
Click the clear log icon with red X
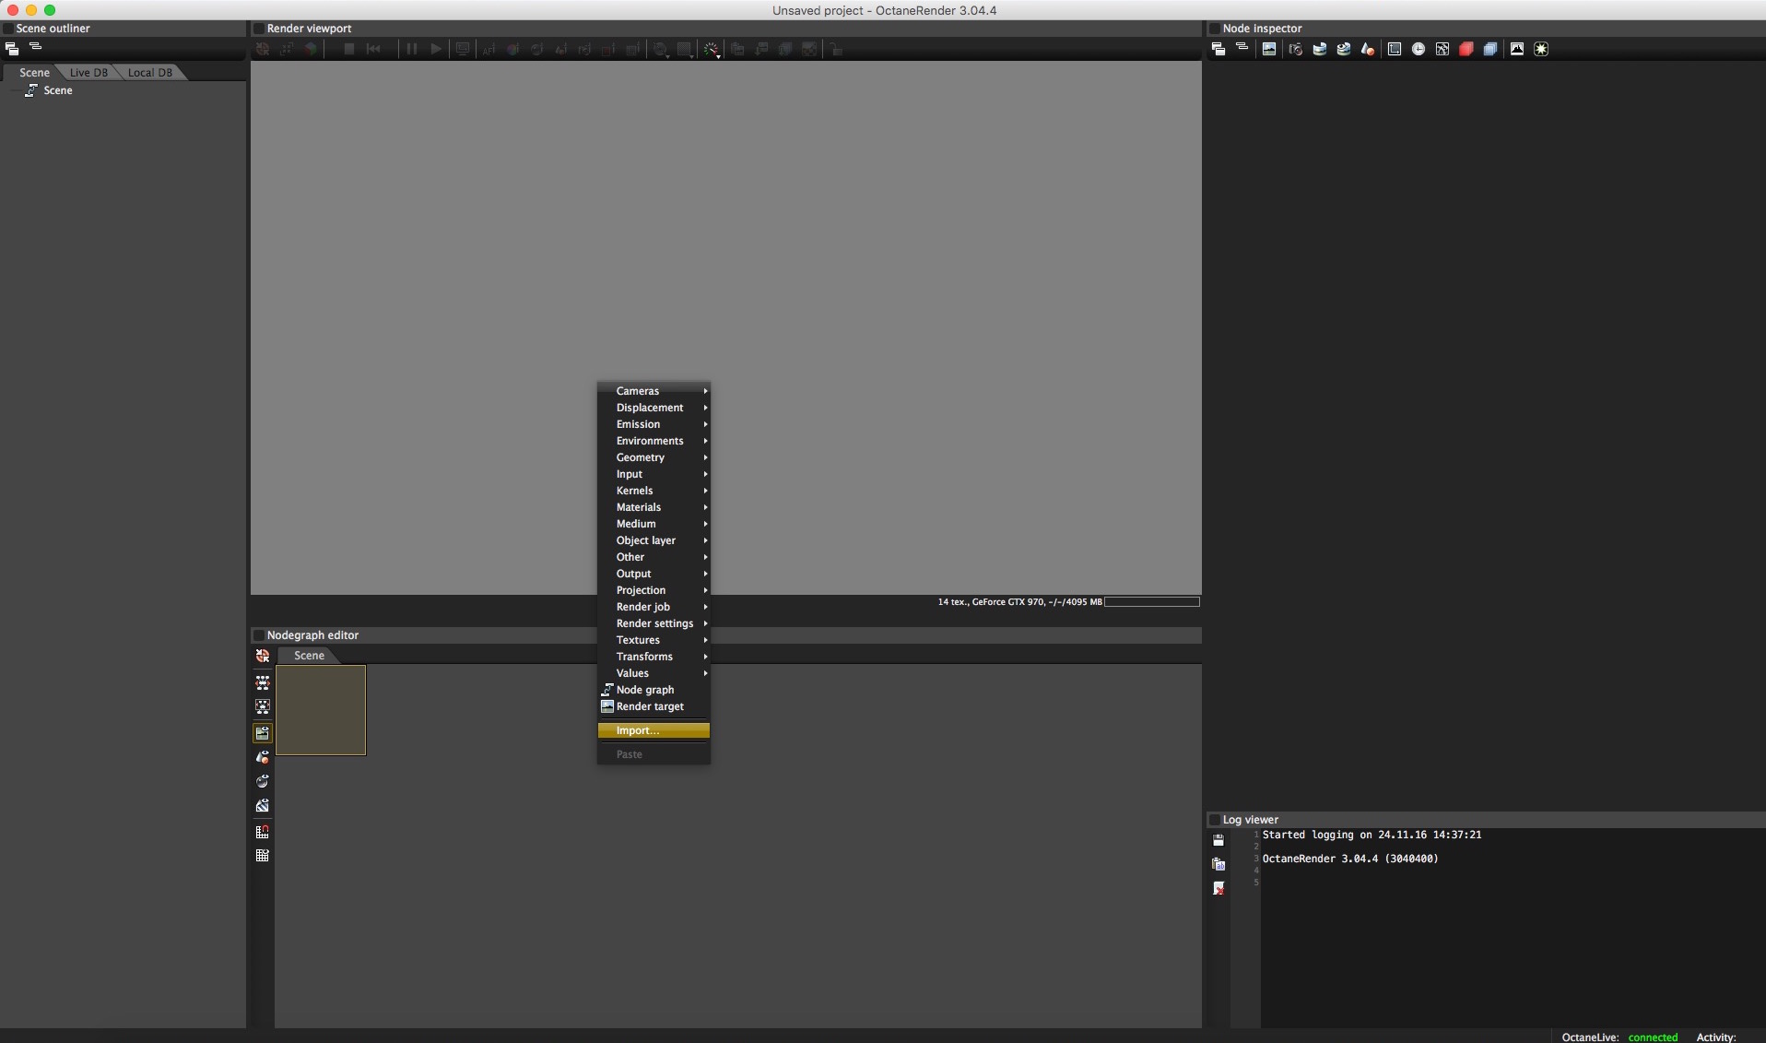(1219, 888)
